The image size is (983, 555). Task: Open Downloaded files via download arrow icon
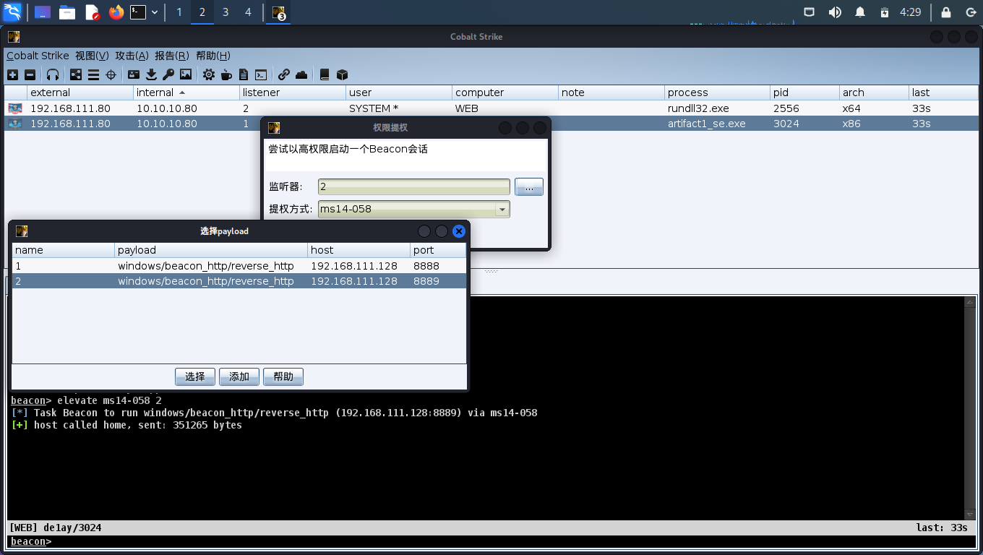point(151,74)
